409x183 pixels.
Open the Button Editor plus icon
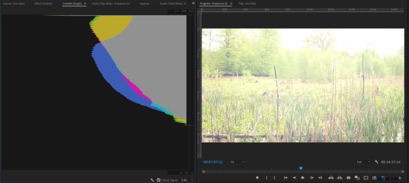tap(400, 178)
